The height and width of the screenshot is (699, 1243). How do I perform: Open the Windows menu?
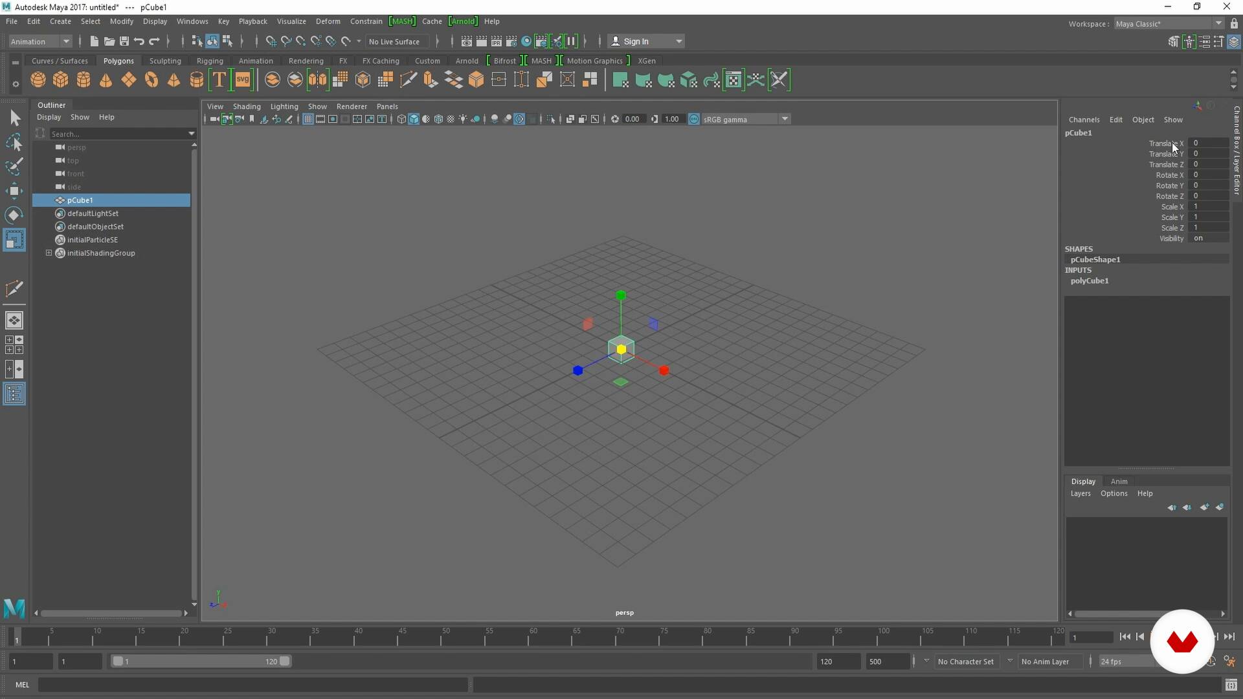click(192, 21)
